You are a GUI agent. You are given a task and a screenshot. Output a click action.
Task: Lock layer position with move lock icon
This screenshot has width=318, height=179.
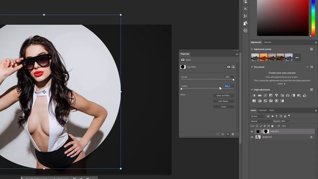click(x=264, y=126)
